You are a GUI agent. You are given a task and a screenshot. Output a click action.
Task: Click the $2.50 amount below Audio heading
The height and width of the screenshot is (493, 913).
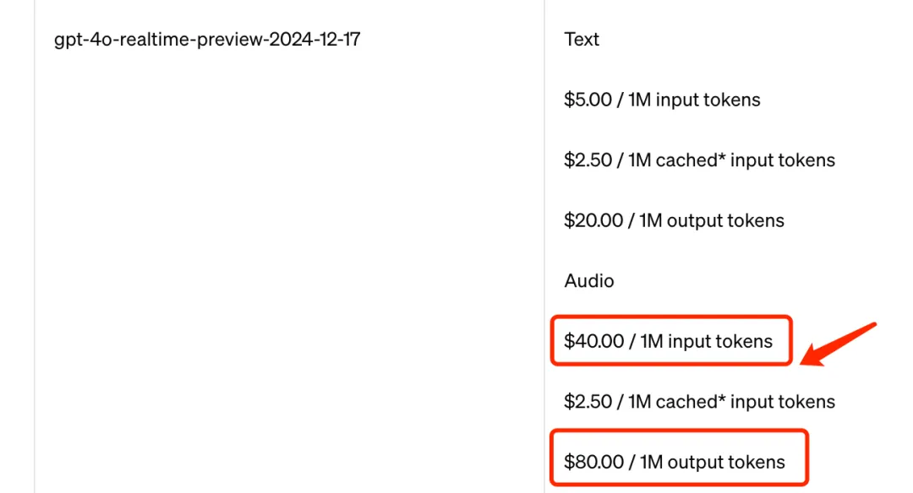click(588, 402)
